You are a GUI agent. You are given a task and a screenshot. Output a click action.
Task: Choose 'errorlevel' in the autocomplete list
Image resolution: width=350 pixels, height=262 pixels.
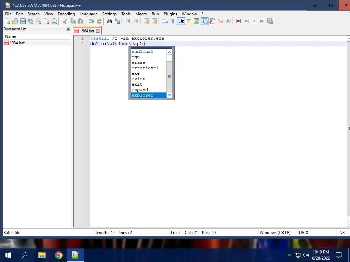[149, 68]
